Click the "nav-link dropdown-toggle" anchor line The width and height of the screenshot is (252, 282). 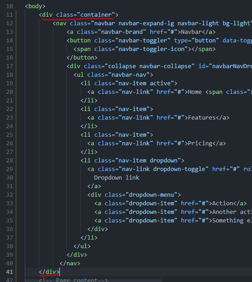[x=170, y=169]
